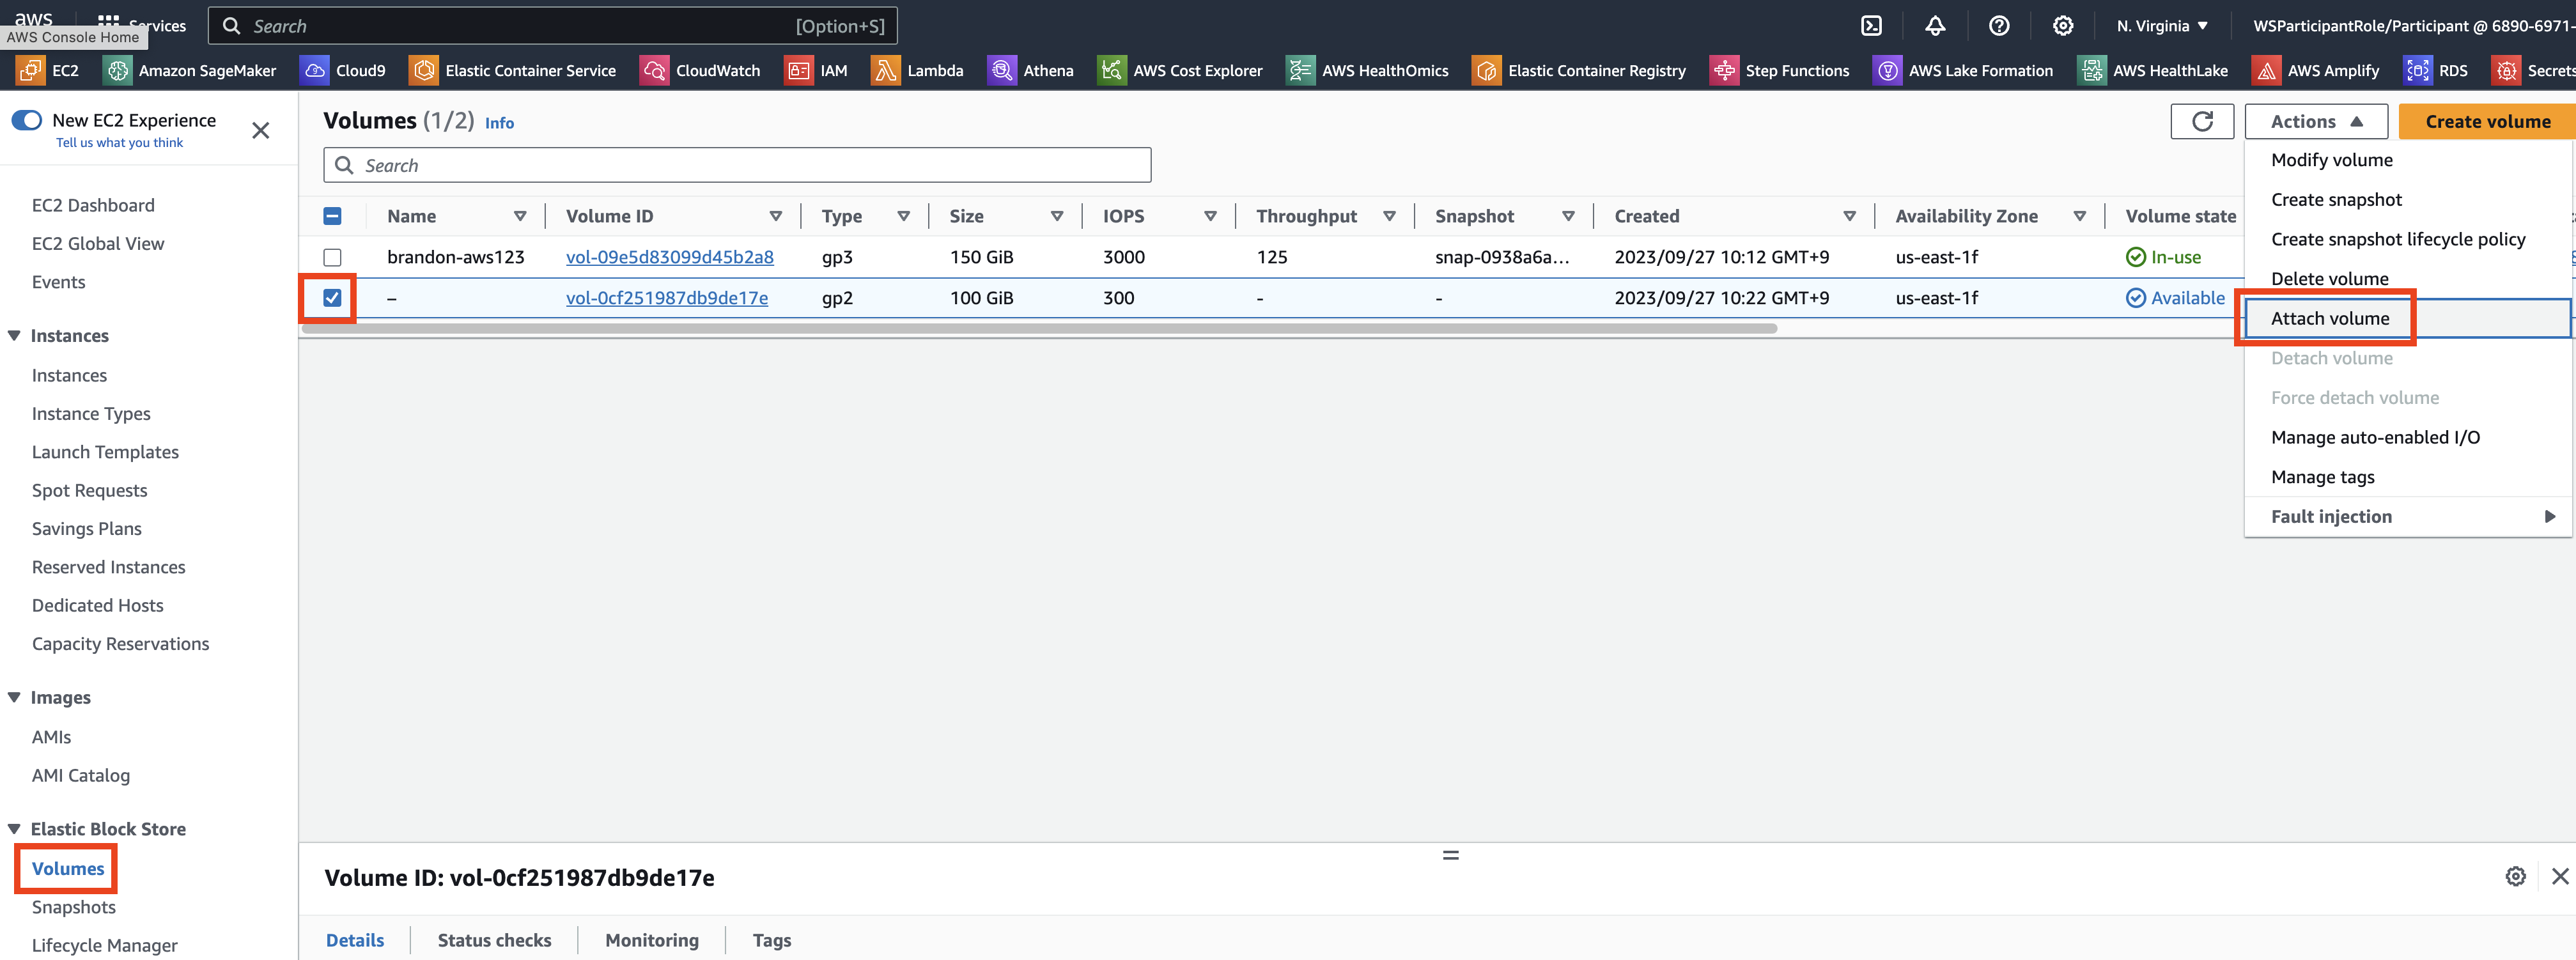Image resolution: width=2576 pixels, height=960 pixels.
Task: Launch CloudShell from top bar
Action: point(1871,26)
